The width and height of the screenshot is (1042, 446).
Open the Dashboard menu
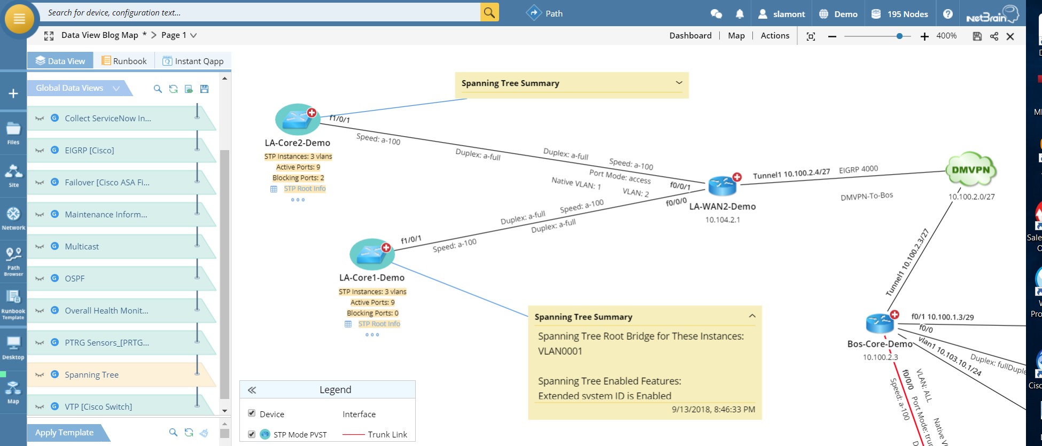coord(690,35)
